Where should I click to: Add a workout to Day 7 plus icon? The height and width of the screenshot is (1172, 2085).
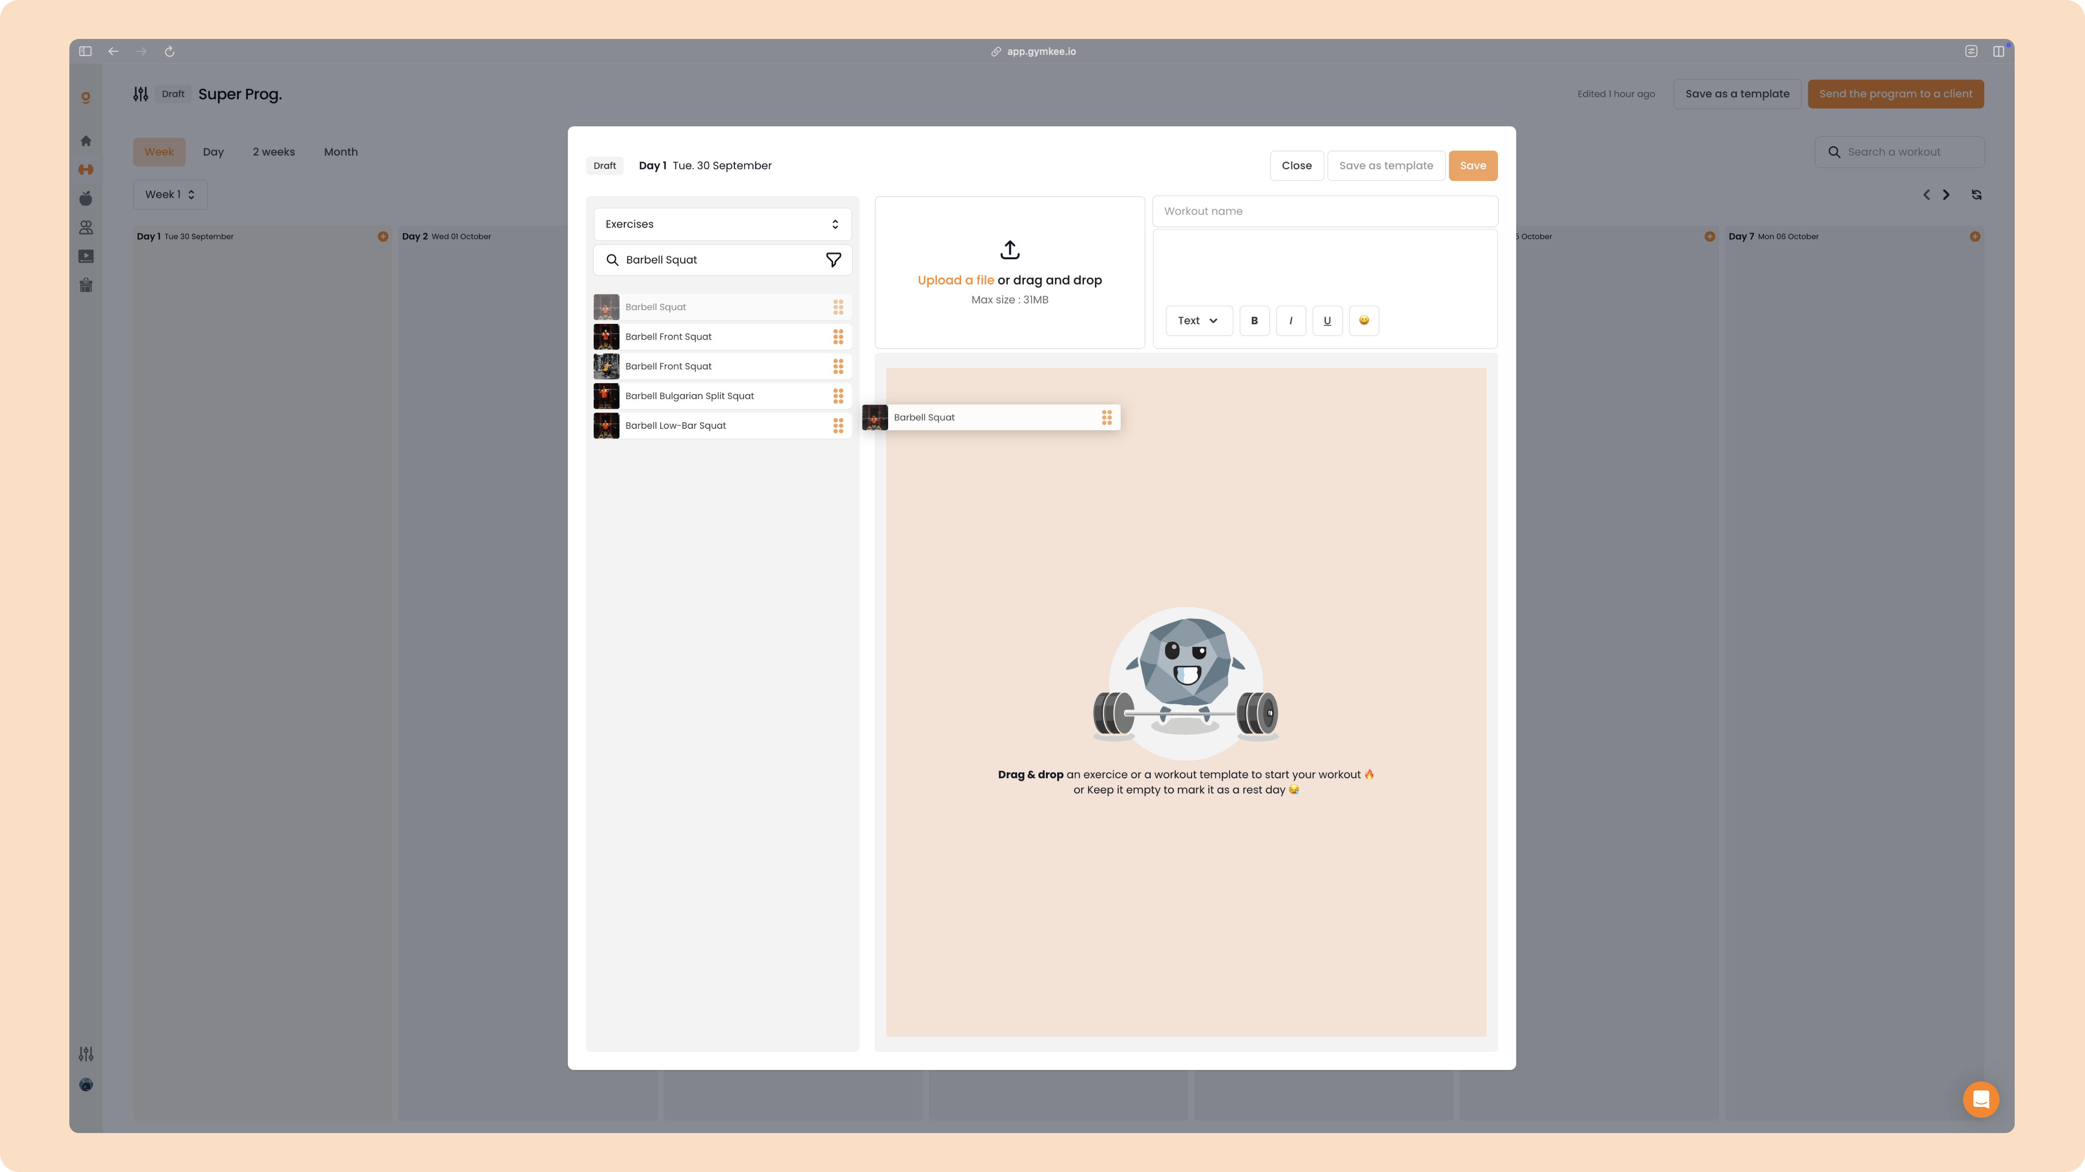point(1975,236)
